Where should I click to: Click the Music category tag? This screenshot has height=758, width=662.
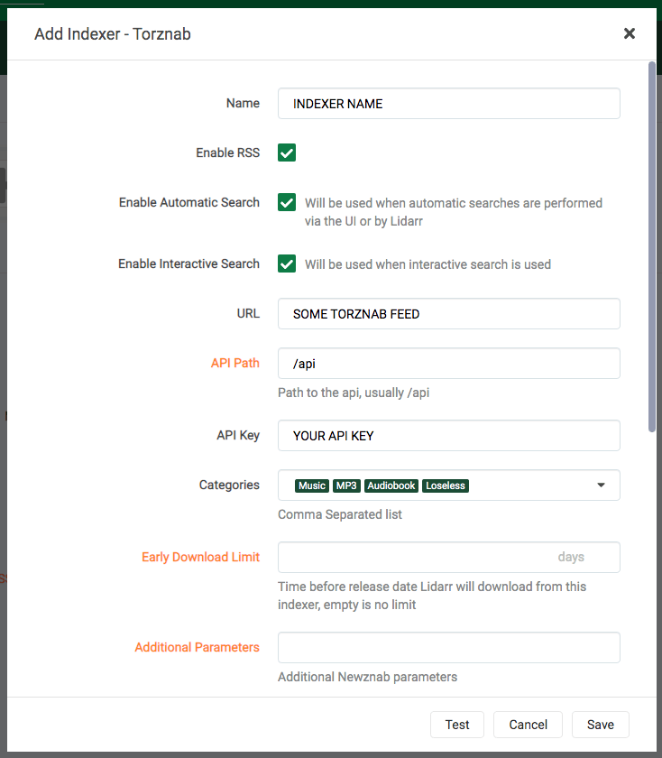point(312,485)
